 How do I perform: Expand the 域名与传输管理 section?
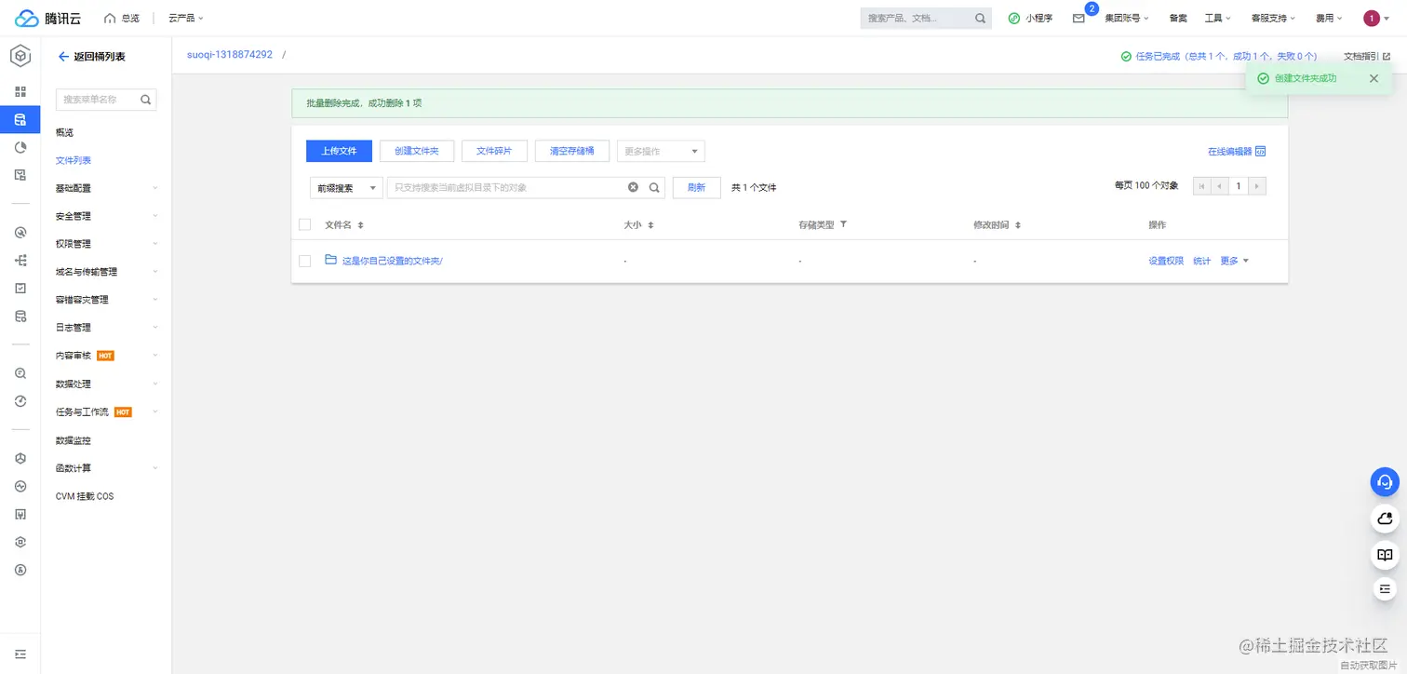tap(106, 272)
